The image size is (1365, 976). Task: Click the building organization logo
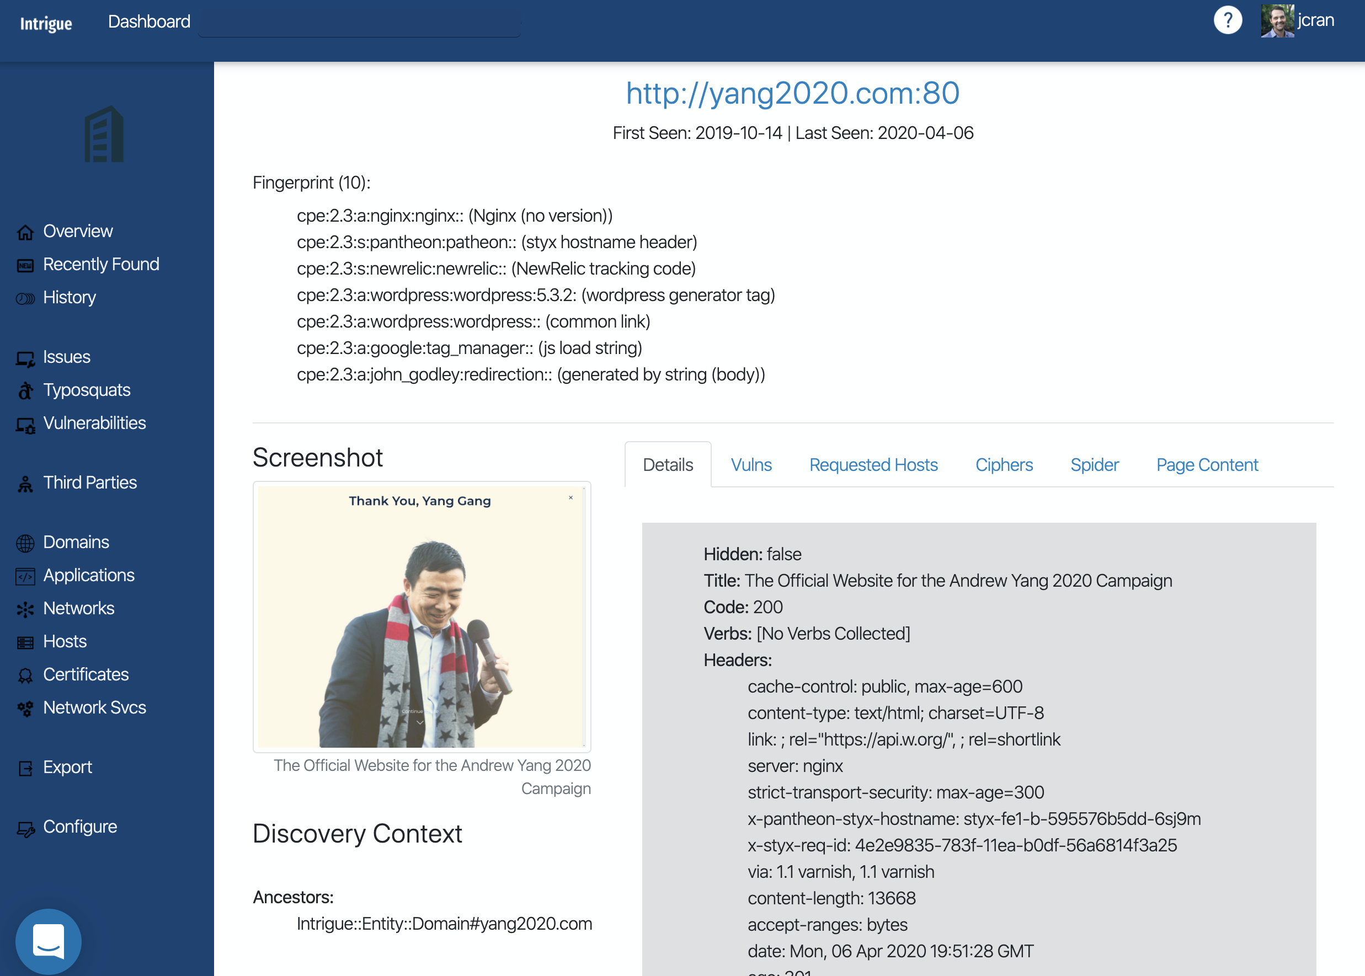click(x=104, y=135)
